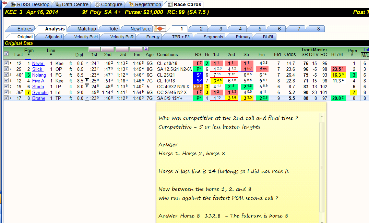Click the blank button above 2nd time column
The height and width of the screenshot is (223, 369).
pos(108,49)
